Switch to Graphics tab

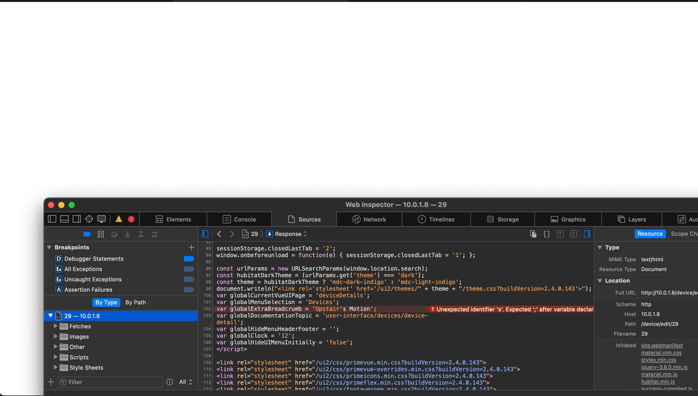coord(568,219)
